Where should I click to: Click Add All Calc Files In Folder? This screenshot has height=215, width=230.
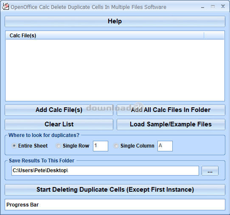[171, 110]
